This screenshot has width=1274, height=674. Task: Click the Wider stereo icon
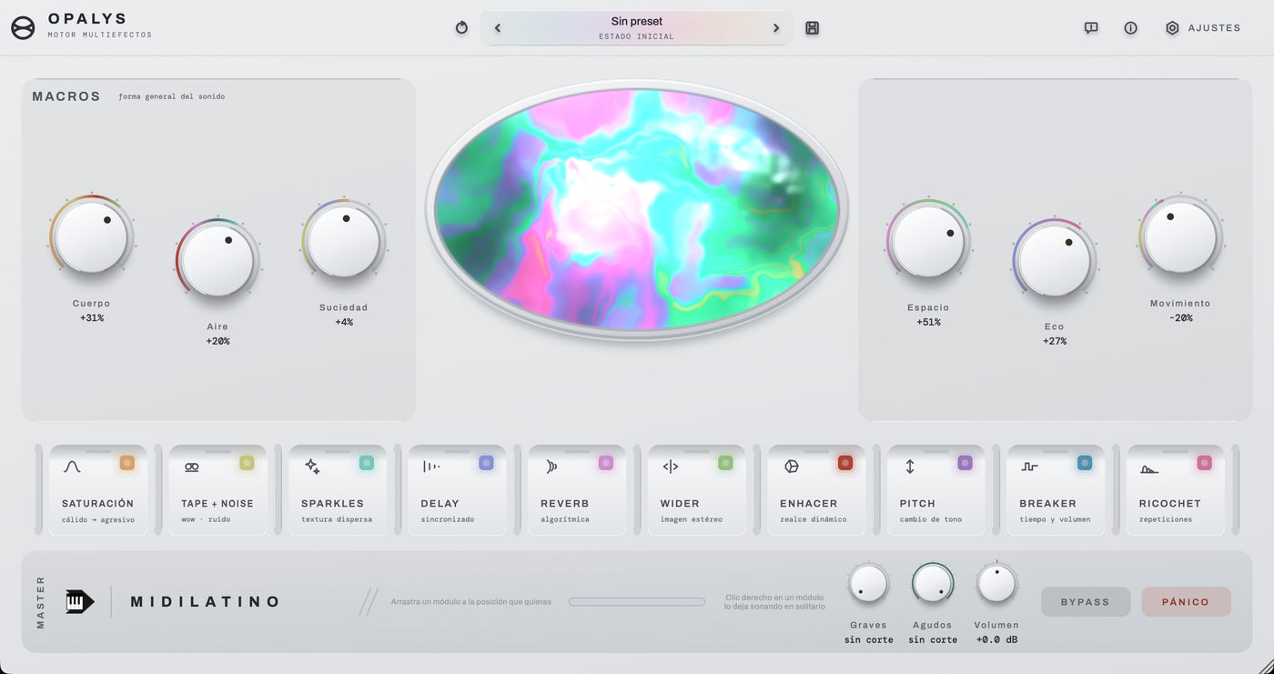coord(671,467)
